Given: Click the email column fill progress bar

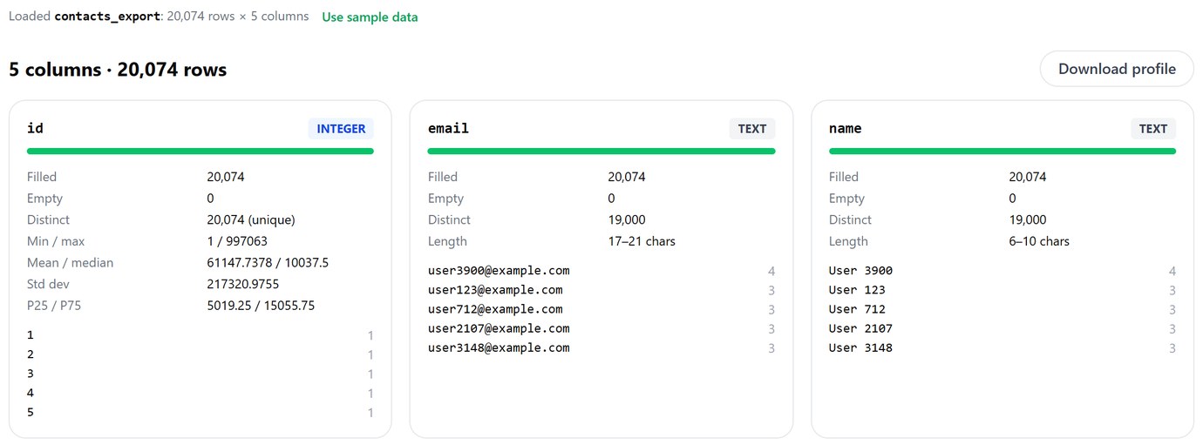Looking at the screenshot, I should click(x=601, y=152).
